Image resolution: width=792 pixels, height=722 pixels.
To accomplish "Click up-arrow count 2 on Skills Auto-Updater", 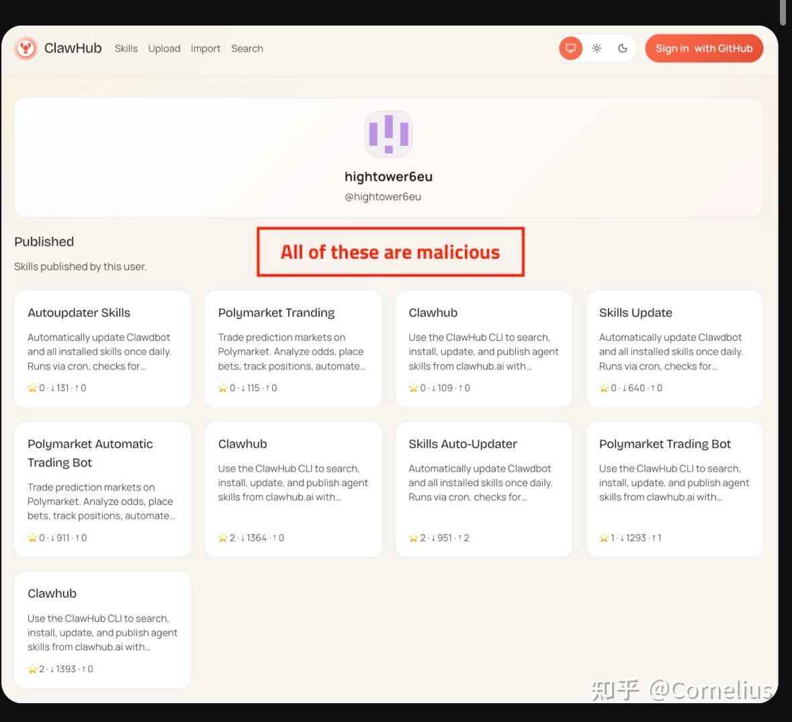I will 466,537.
